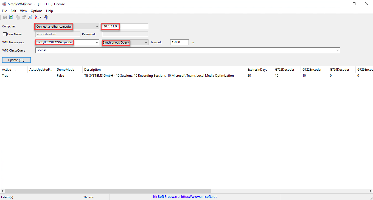Open the Options menu
This screenshot has width=373, height=200.
pos(37,11)
